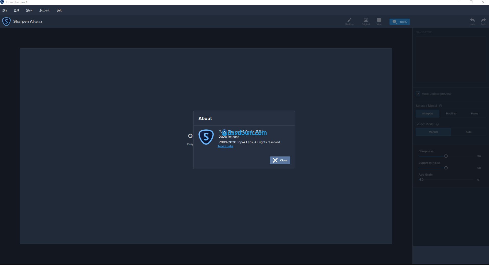489x265 pixels.
Task: Toggle Auto-update preview checkbox
Action: [418, 94]
